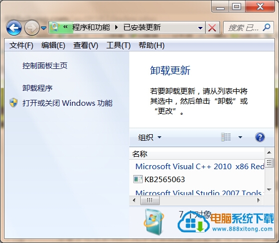The width and height of the screenshot is (279, 243).
Task: Click the address bar control panel icon
Action: pyautogui.click(x=55, y=27)
